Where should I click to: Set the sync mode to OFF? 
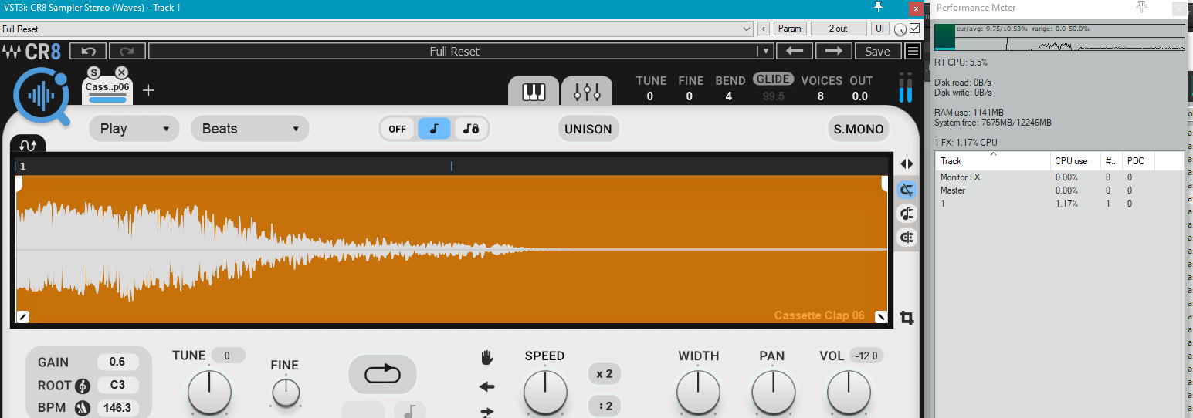coord(398,129)
